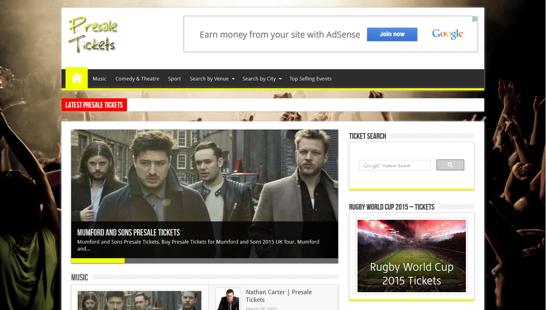Click the Mumford and Sons slider photo
Screen dimensions: 546x310
pos(205,176)
